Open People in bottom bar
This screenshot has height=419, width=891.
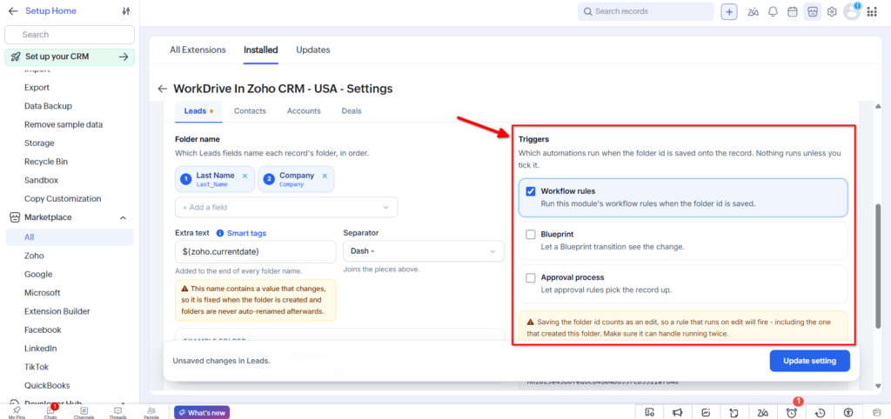(151, 412)
